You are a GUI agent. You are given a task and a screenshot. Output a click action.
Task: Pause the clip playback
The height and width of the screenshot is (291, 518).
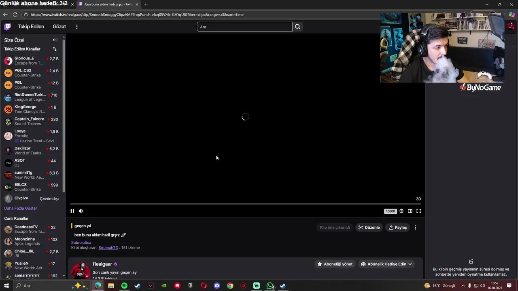click(x=72, y=211)
